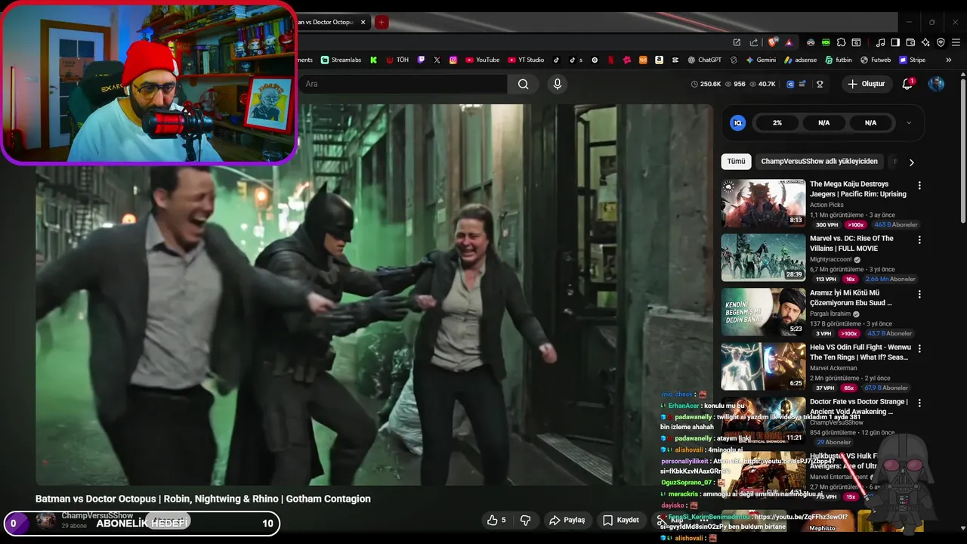Select ChampVersuSShow adlı yükleyiciden chip
Viewport: 967px width, 544px height.
pos(819,161)
